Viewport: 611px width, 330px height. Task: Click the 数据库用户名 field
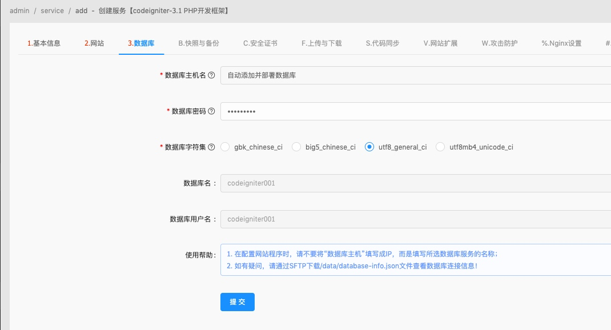coord(415,219)
